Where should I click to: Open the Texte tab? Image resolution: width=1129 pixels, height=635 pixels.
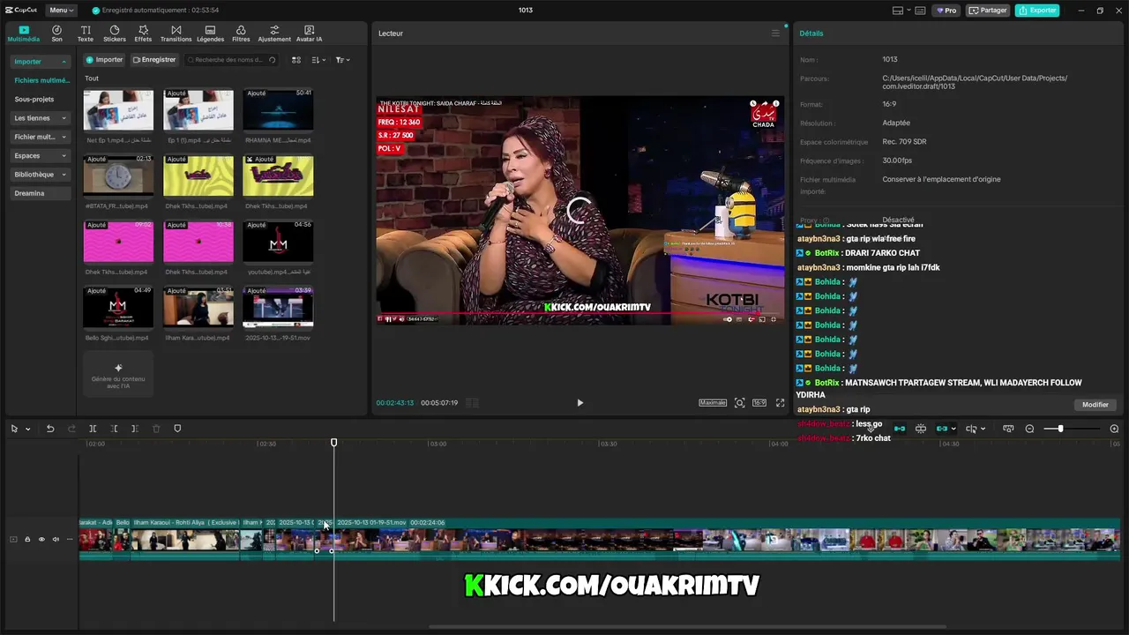(86, 34)
